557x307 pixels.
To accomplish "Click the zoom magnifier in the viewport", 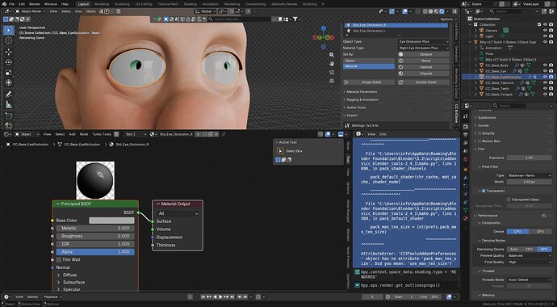I will coord(332,55).
